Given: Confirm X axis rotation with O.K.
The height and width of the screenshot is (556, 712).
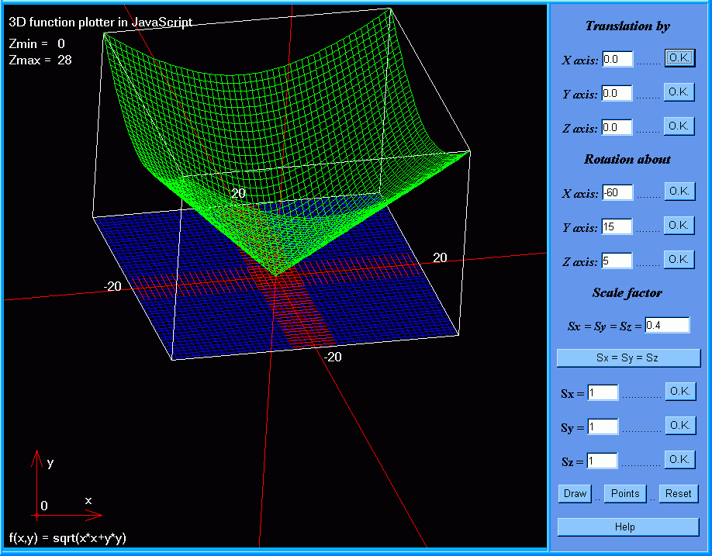Looking at the screenshot, I should [x=679, y=192].
